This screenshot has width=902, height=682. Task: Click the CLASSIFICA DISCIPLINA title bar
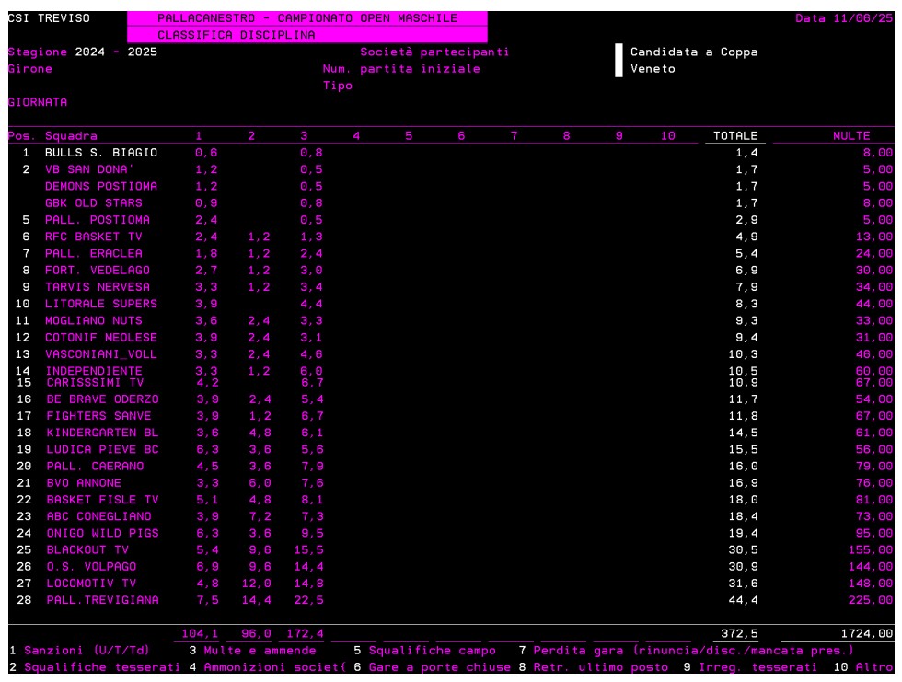click(x=237, y=35)
